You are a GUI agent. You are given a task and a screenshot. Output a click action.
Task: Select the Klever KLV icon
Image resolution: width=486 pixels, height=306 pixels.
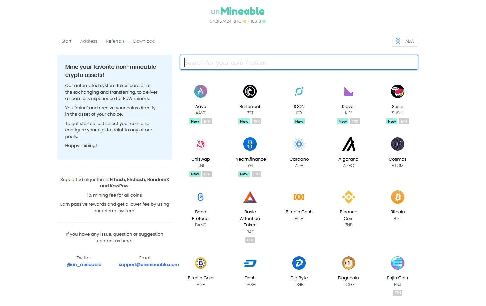[x=348, y=91]
